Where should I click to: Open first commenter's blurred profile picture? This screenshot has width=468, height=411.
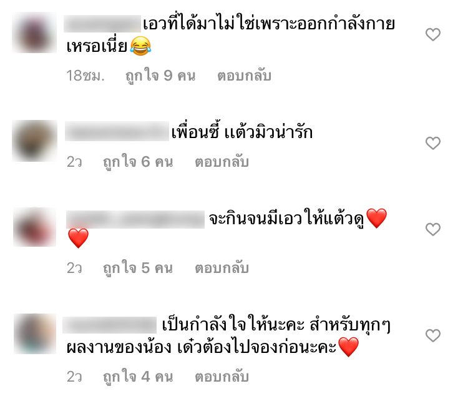(34, 32)
